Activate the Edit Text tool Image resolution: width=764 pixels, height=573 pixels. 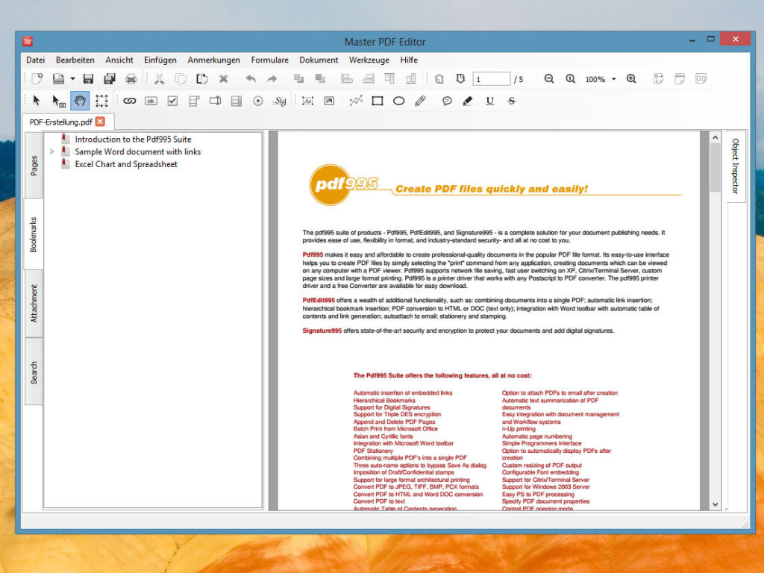point(307,101)
